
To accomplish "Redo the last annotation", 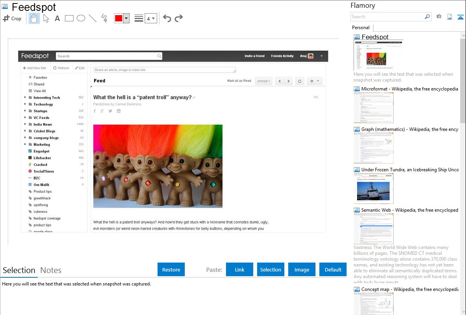I will click(x=179, y=18).
